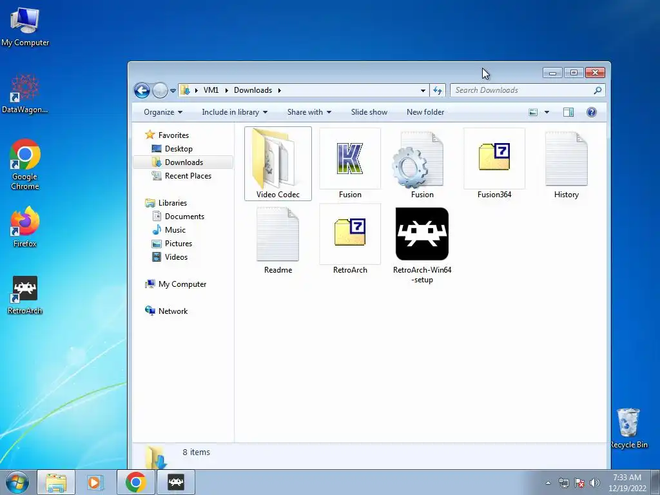Select DataWagon desktop shortcut
660x495 pixels.
click(25, 94)
